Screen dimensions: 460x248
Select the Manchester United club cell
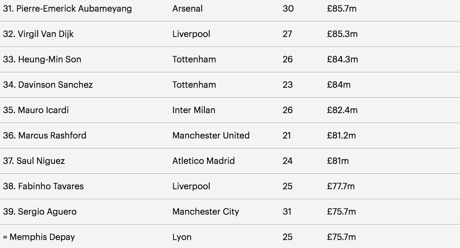tap(211, 136)
